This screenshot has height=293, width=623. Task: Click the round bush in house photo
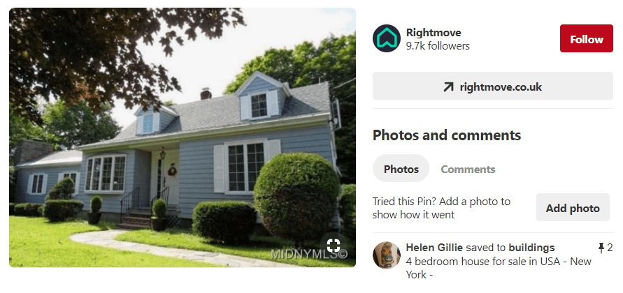click(x=296, y=194)
